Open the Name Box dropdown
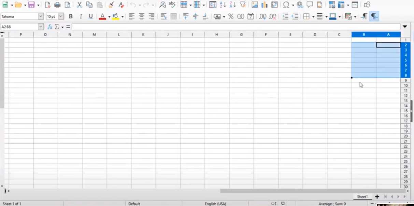This screenshot has width=414, height=206. 41,27
